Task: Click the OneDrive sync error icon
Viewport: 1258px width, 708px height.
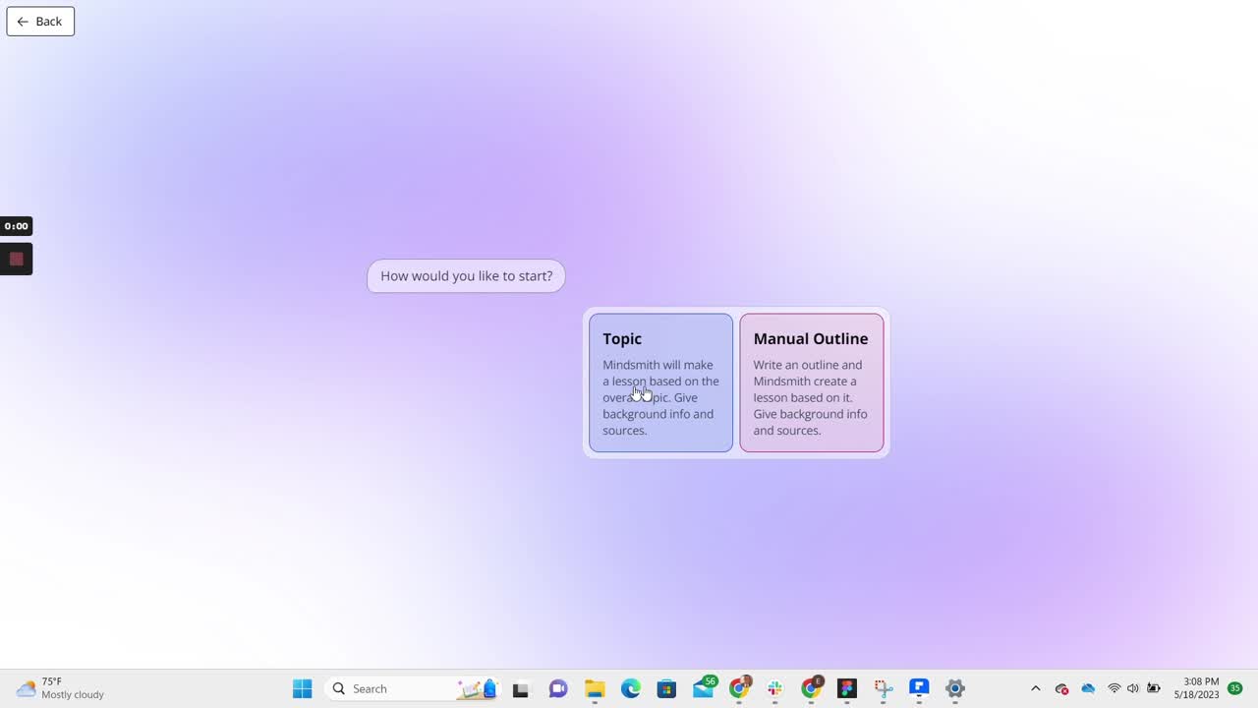Action: (1060, 689)
